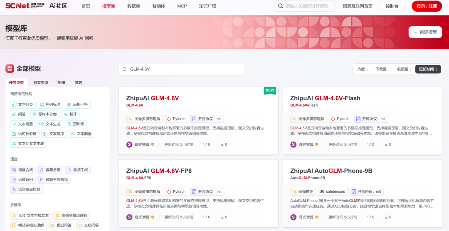The height and width of the screenshot is (231, 449).
Task: Click the Pytorch tag on the GLM-4.6V card
Action: pos(176,119)
